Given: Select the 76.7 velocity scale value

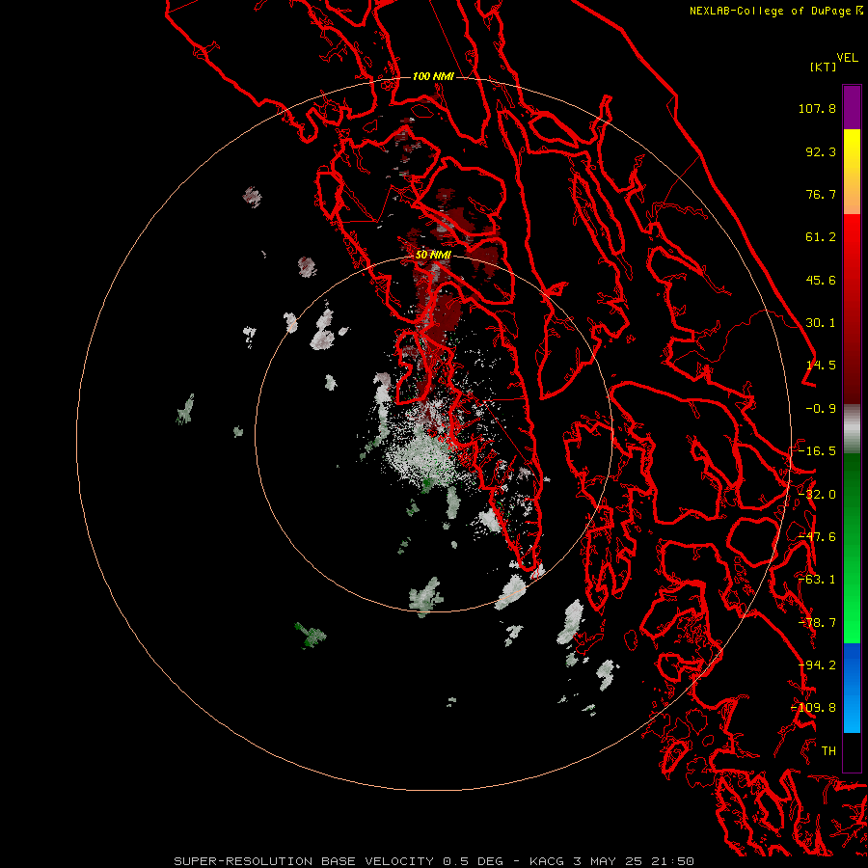Looking at the screenshot, I should [x=821, y=194].
